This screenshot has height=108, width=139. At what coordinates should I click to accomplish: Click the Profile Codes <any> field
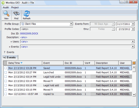coord(47,29)
